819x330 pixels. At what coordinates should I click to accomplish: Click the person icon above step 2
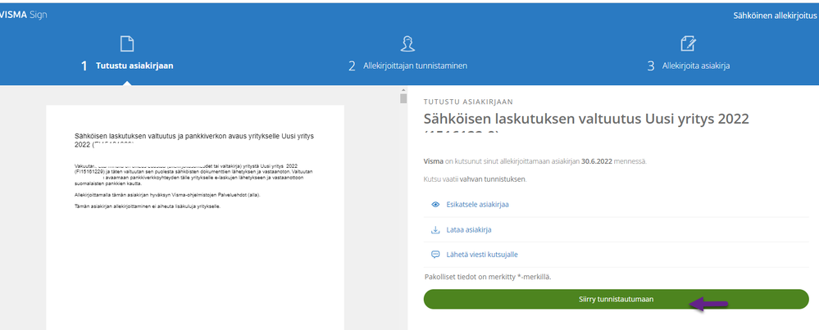407,43
